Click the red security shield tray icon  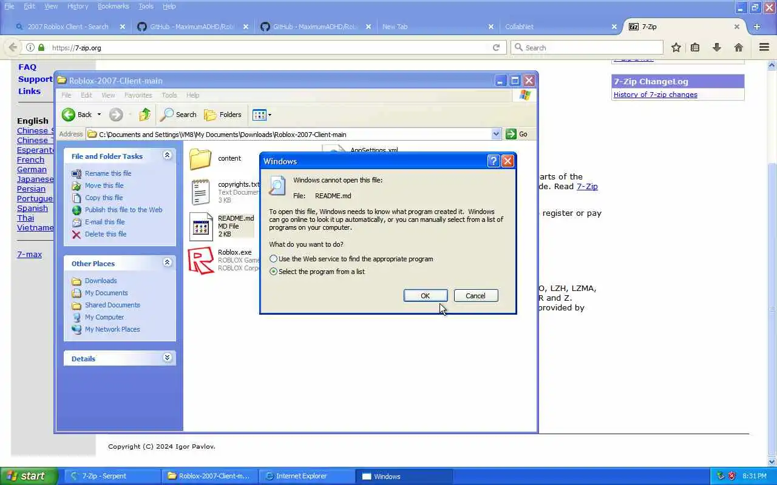(x=731, y=476)
